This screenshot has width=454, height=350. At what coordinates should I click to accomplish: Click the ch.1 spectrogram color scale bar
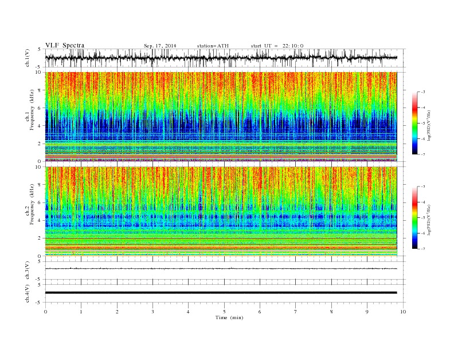tap(414, 123)
